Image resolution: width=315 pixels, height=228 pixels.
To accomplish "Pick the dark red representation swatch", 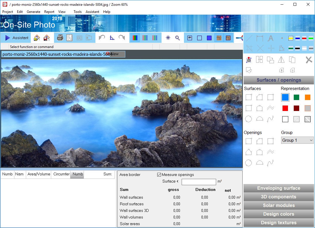I will (296, 108).
